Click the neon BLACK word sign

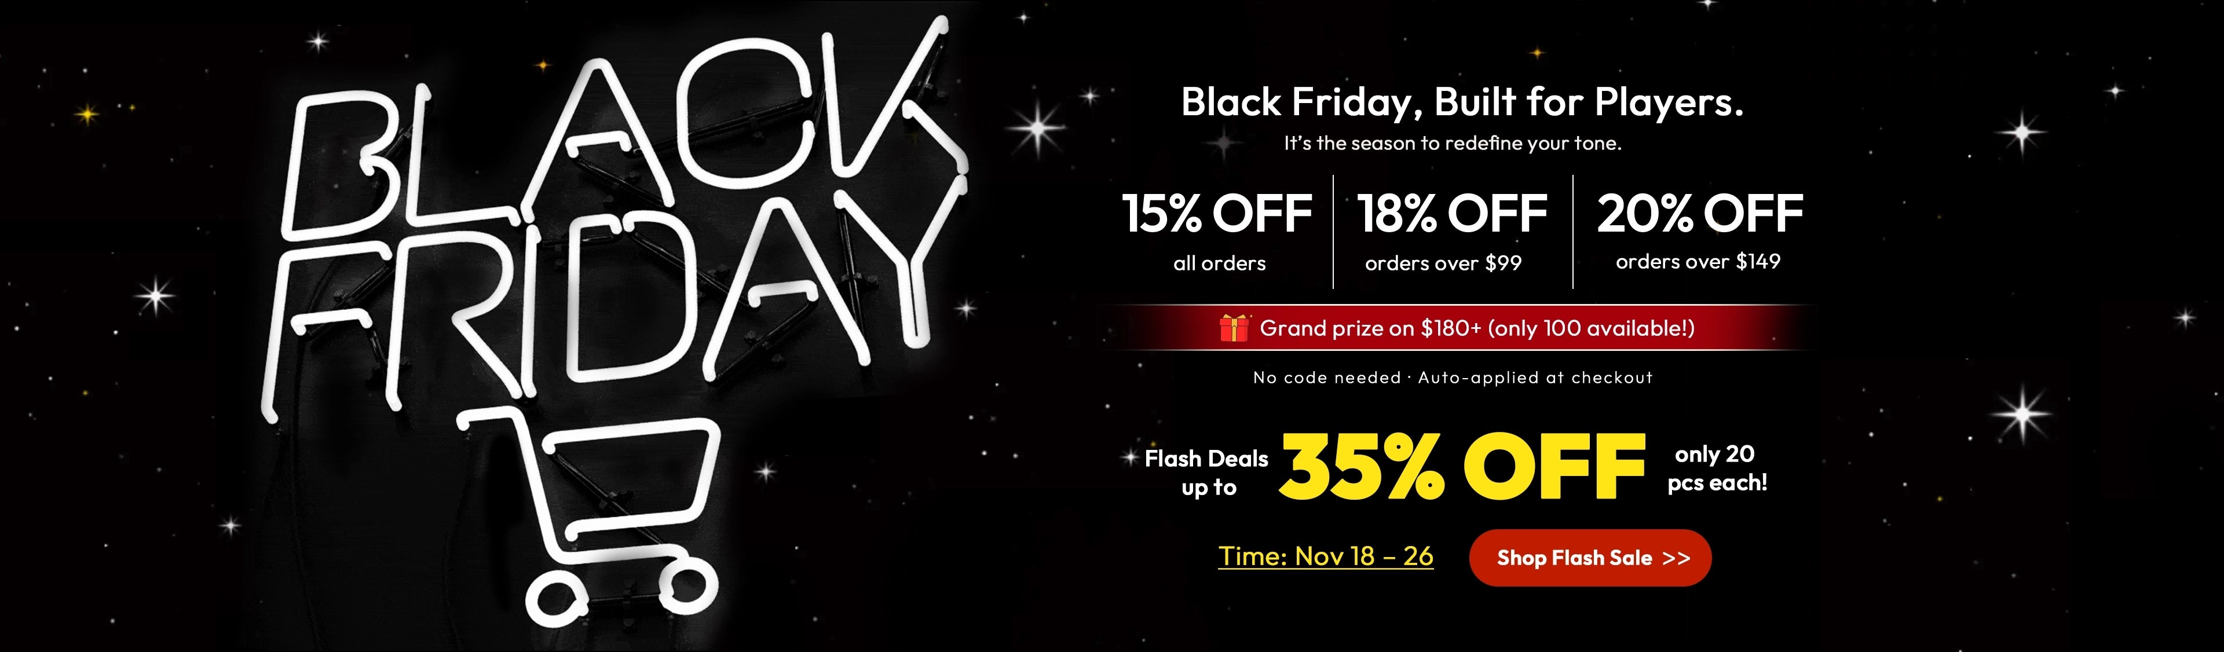(621, 138)
